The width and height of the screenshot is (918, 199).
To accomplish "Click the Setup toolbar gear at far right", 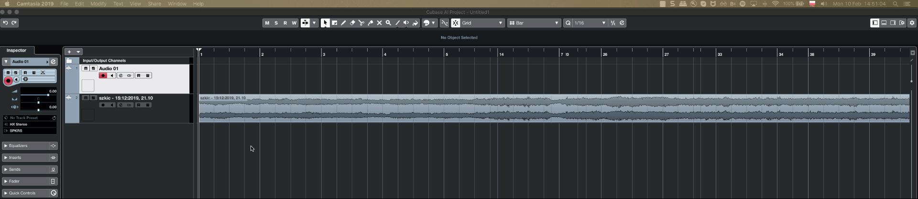I will (x=912, y=23).
